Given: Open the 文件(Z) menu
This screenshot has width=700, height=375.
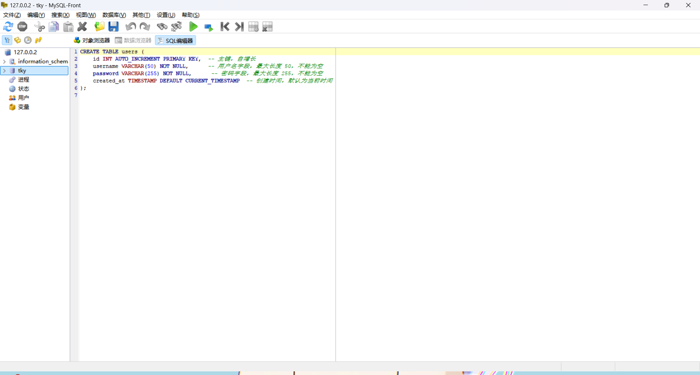Looking at the screenshot, I should [12, 15].
